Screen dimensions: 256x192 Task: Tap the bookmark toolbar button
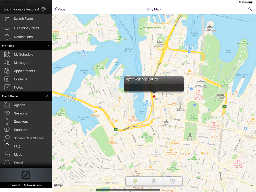tap(154, 181)
